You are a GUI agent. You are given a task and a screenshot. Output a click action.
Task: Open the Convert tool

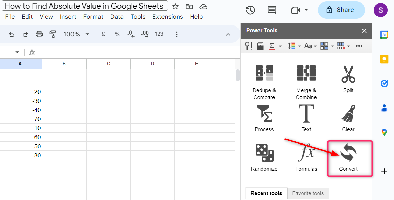(x=349, y=158)
